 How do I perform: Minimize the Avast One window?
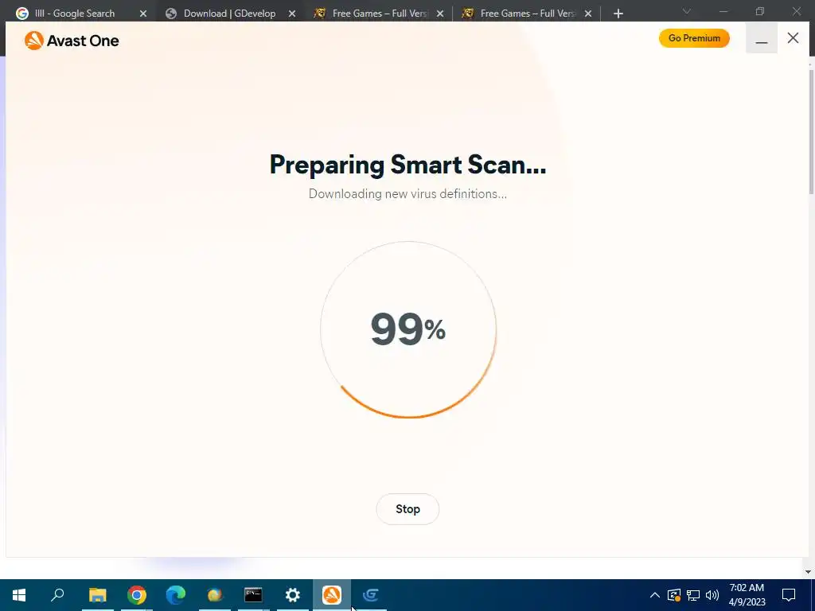[x=762, y=38]
